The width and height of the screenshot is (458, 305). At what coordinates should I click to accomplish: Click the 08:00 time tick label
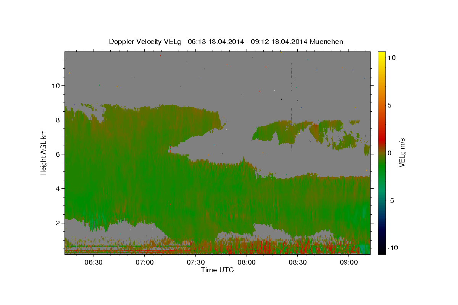coord(247,263)
